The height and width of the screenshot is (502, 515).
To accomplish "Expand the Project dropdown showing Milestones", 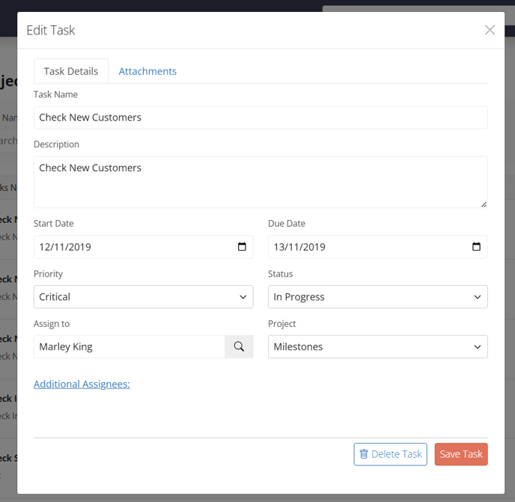I will (x=377, y=346).
